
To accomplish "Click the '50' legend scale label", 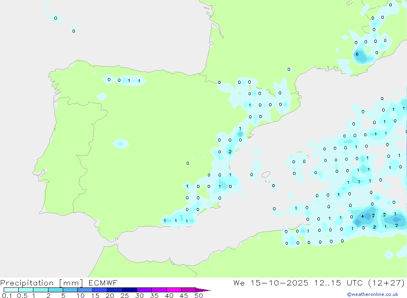I will [199, 296].
